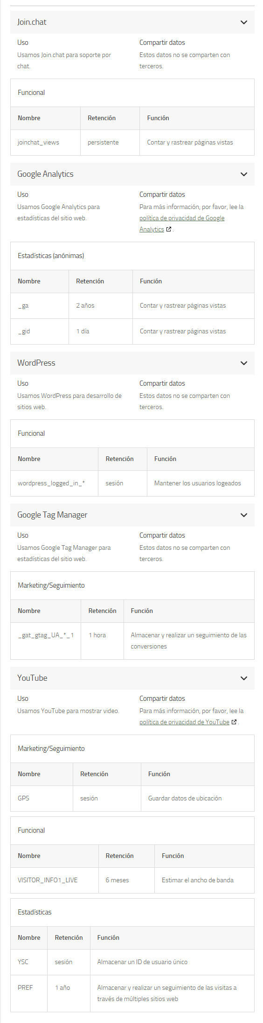Toggle the WordPress section chevron
263x1023 pixels.
(243, 363)
